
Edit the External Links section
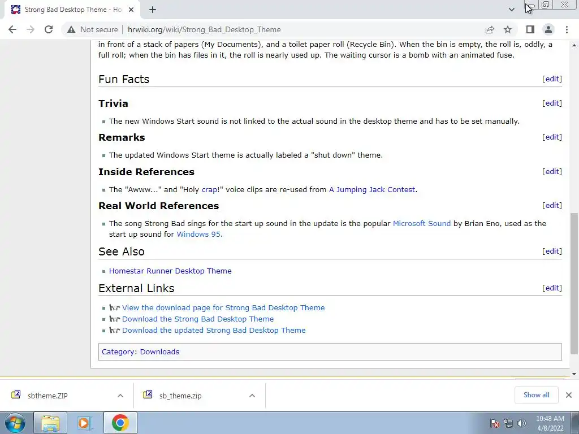pos(552,288)
